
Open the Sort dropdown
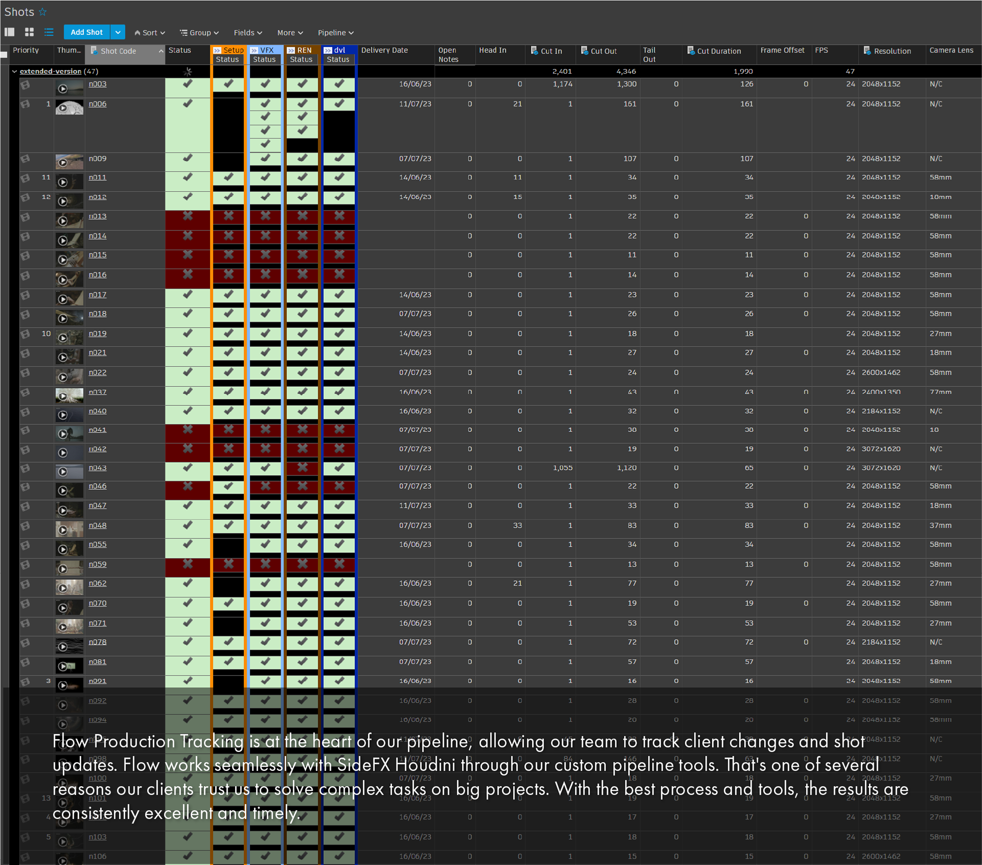tap(150, 33)
